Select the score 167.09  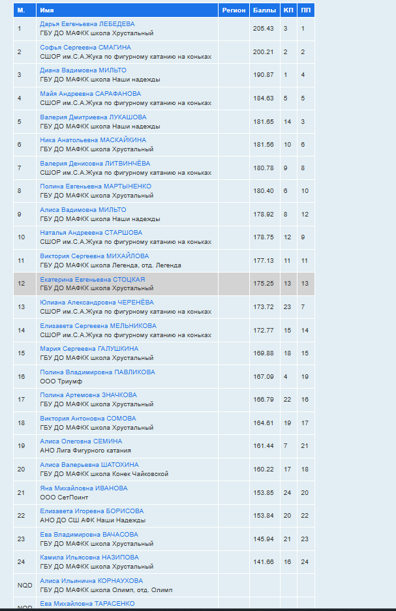point(264,377)
